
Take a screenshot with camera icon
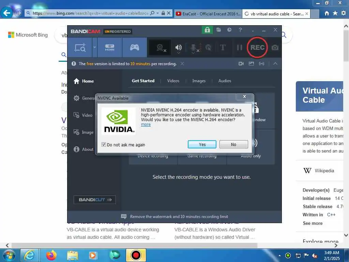[275, 47]
